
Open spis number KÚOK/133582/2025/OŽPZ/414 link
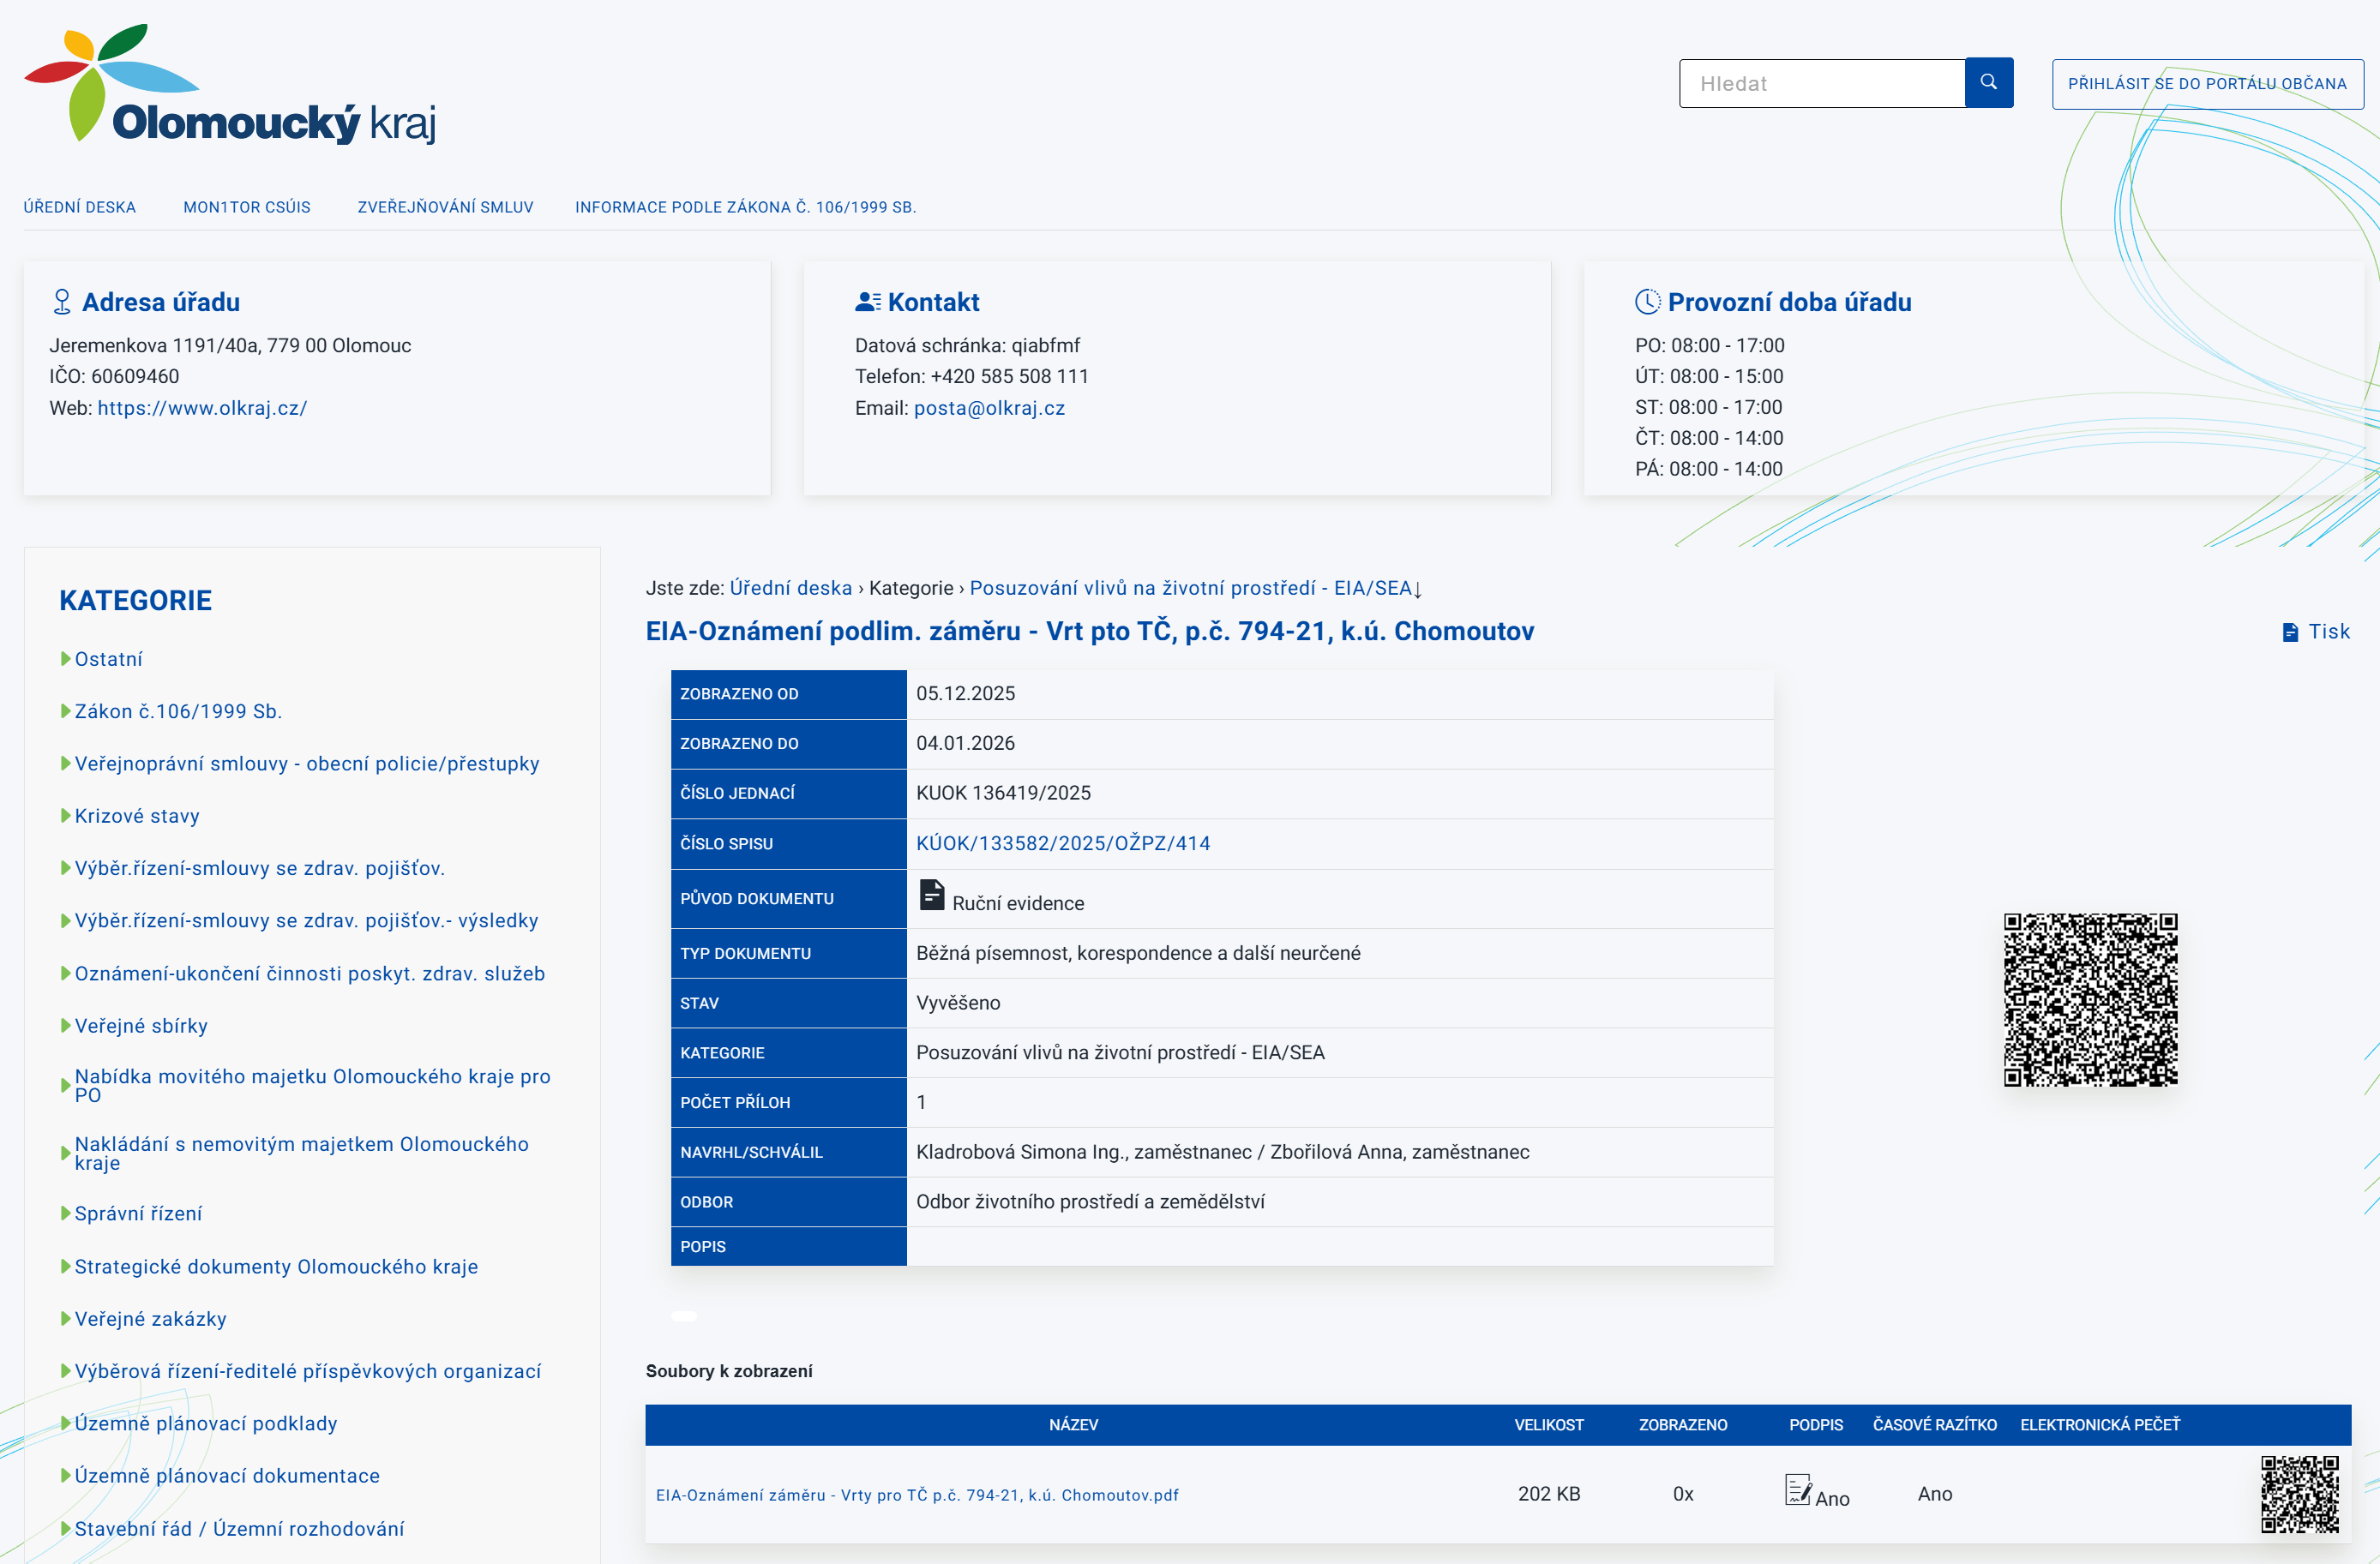click(1062, 843)
